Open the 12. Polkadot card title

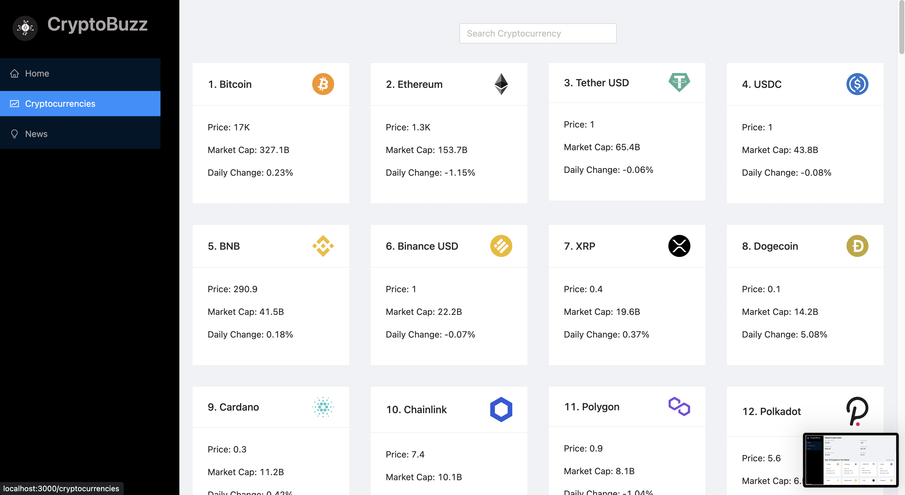[x=772, y=411]
